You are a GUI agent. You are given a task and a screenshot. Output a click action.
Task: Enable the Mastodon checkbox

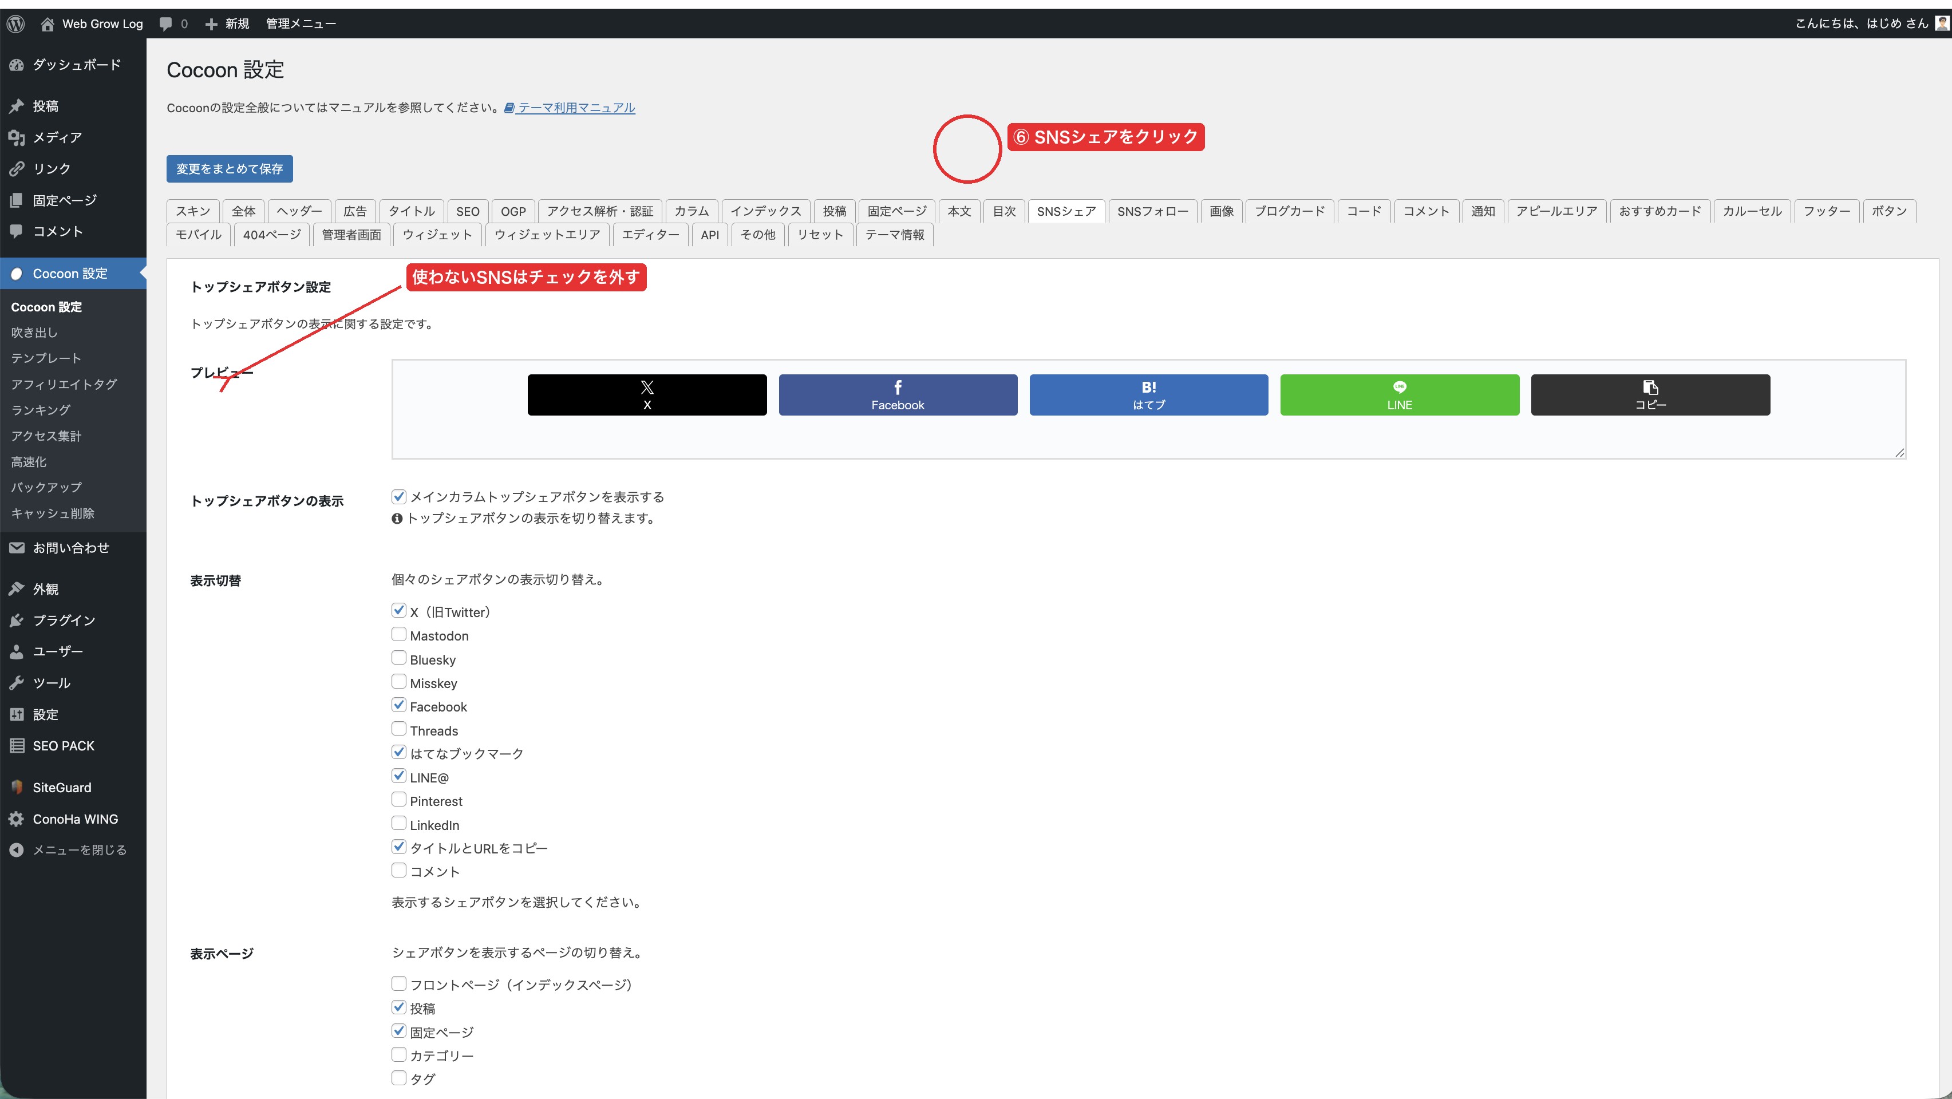pos(398,634)
